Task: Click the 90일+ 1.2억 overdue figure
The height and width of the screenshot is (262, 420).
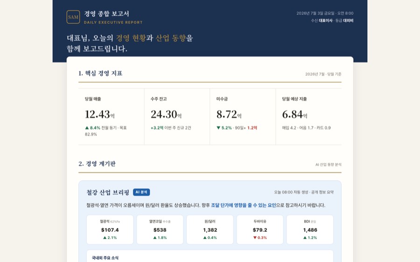Action: click(x=246, y=128)
